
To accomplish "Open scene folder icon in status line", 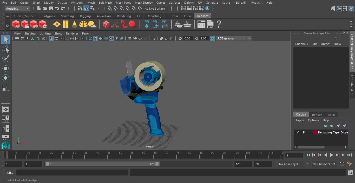I will [x=45, y=9].
